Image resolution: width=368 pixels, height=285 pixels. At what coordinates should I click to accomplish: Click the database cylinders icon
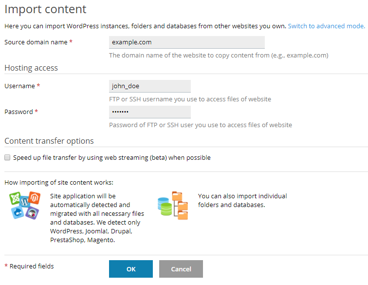(x=165, y=206)
